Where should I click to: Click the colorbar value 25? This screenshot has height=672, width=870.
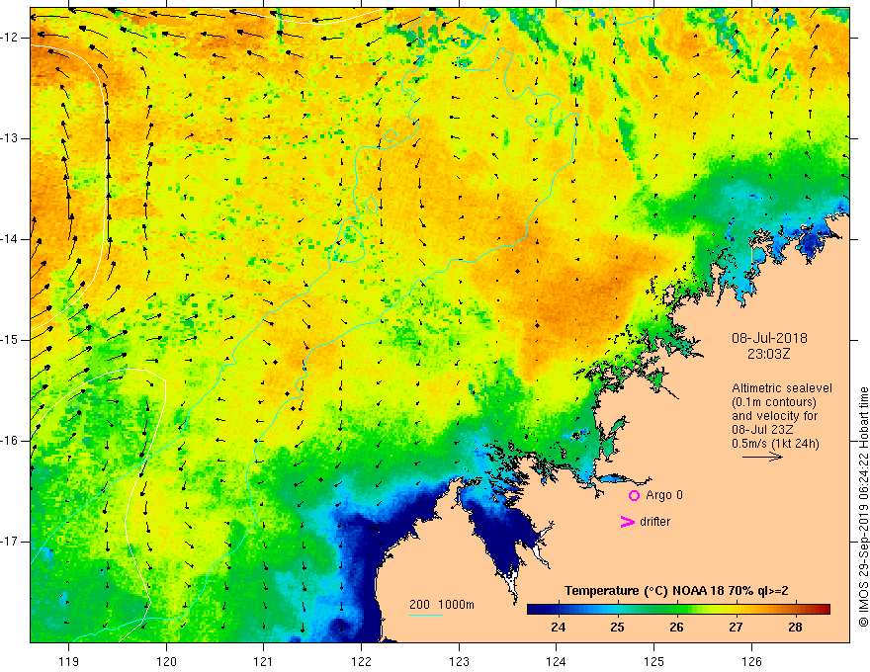coord(617,628)
